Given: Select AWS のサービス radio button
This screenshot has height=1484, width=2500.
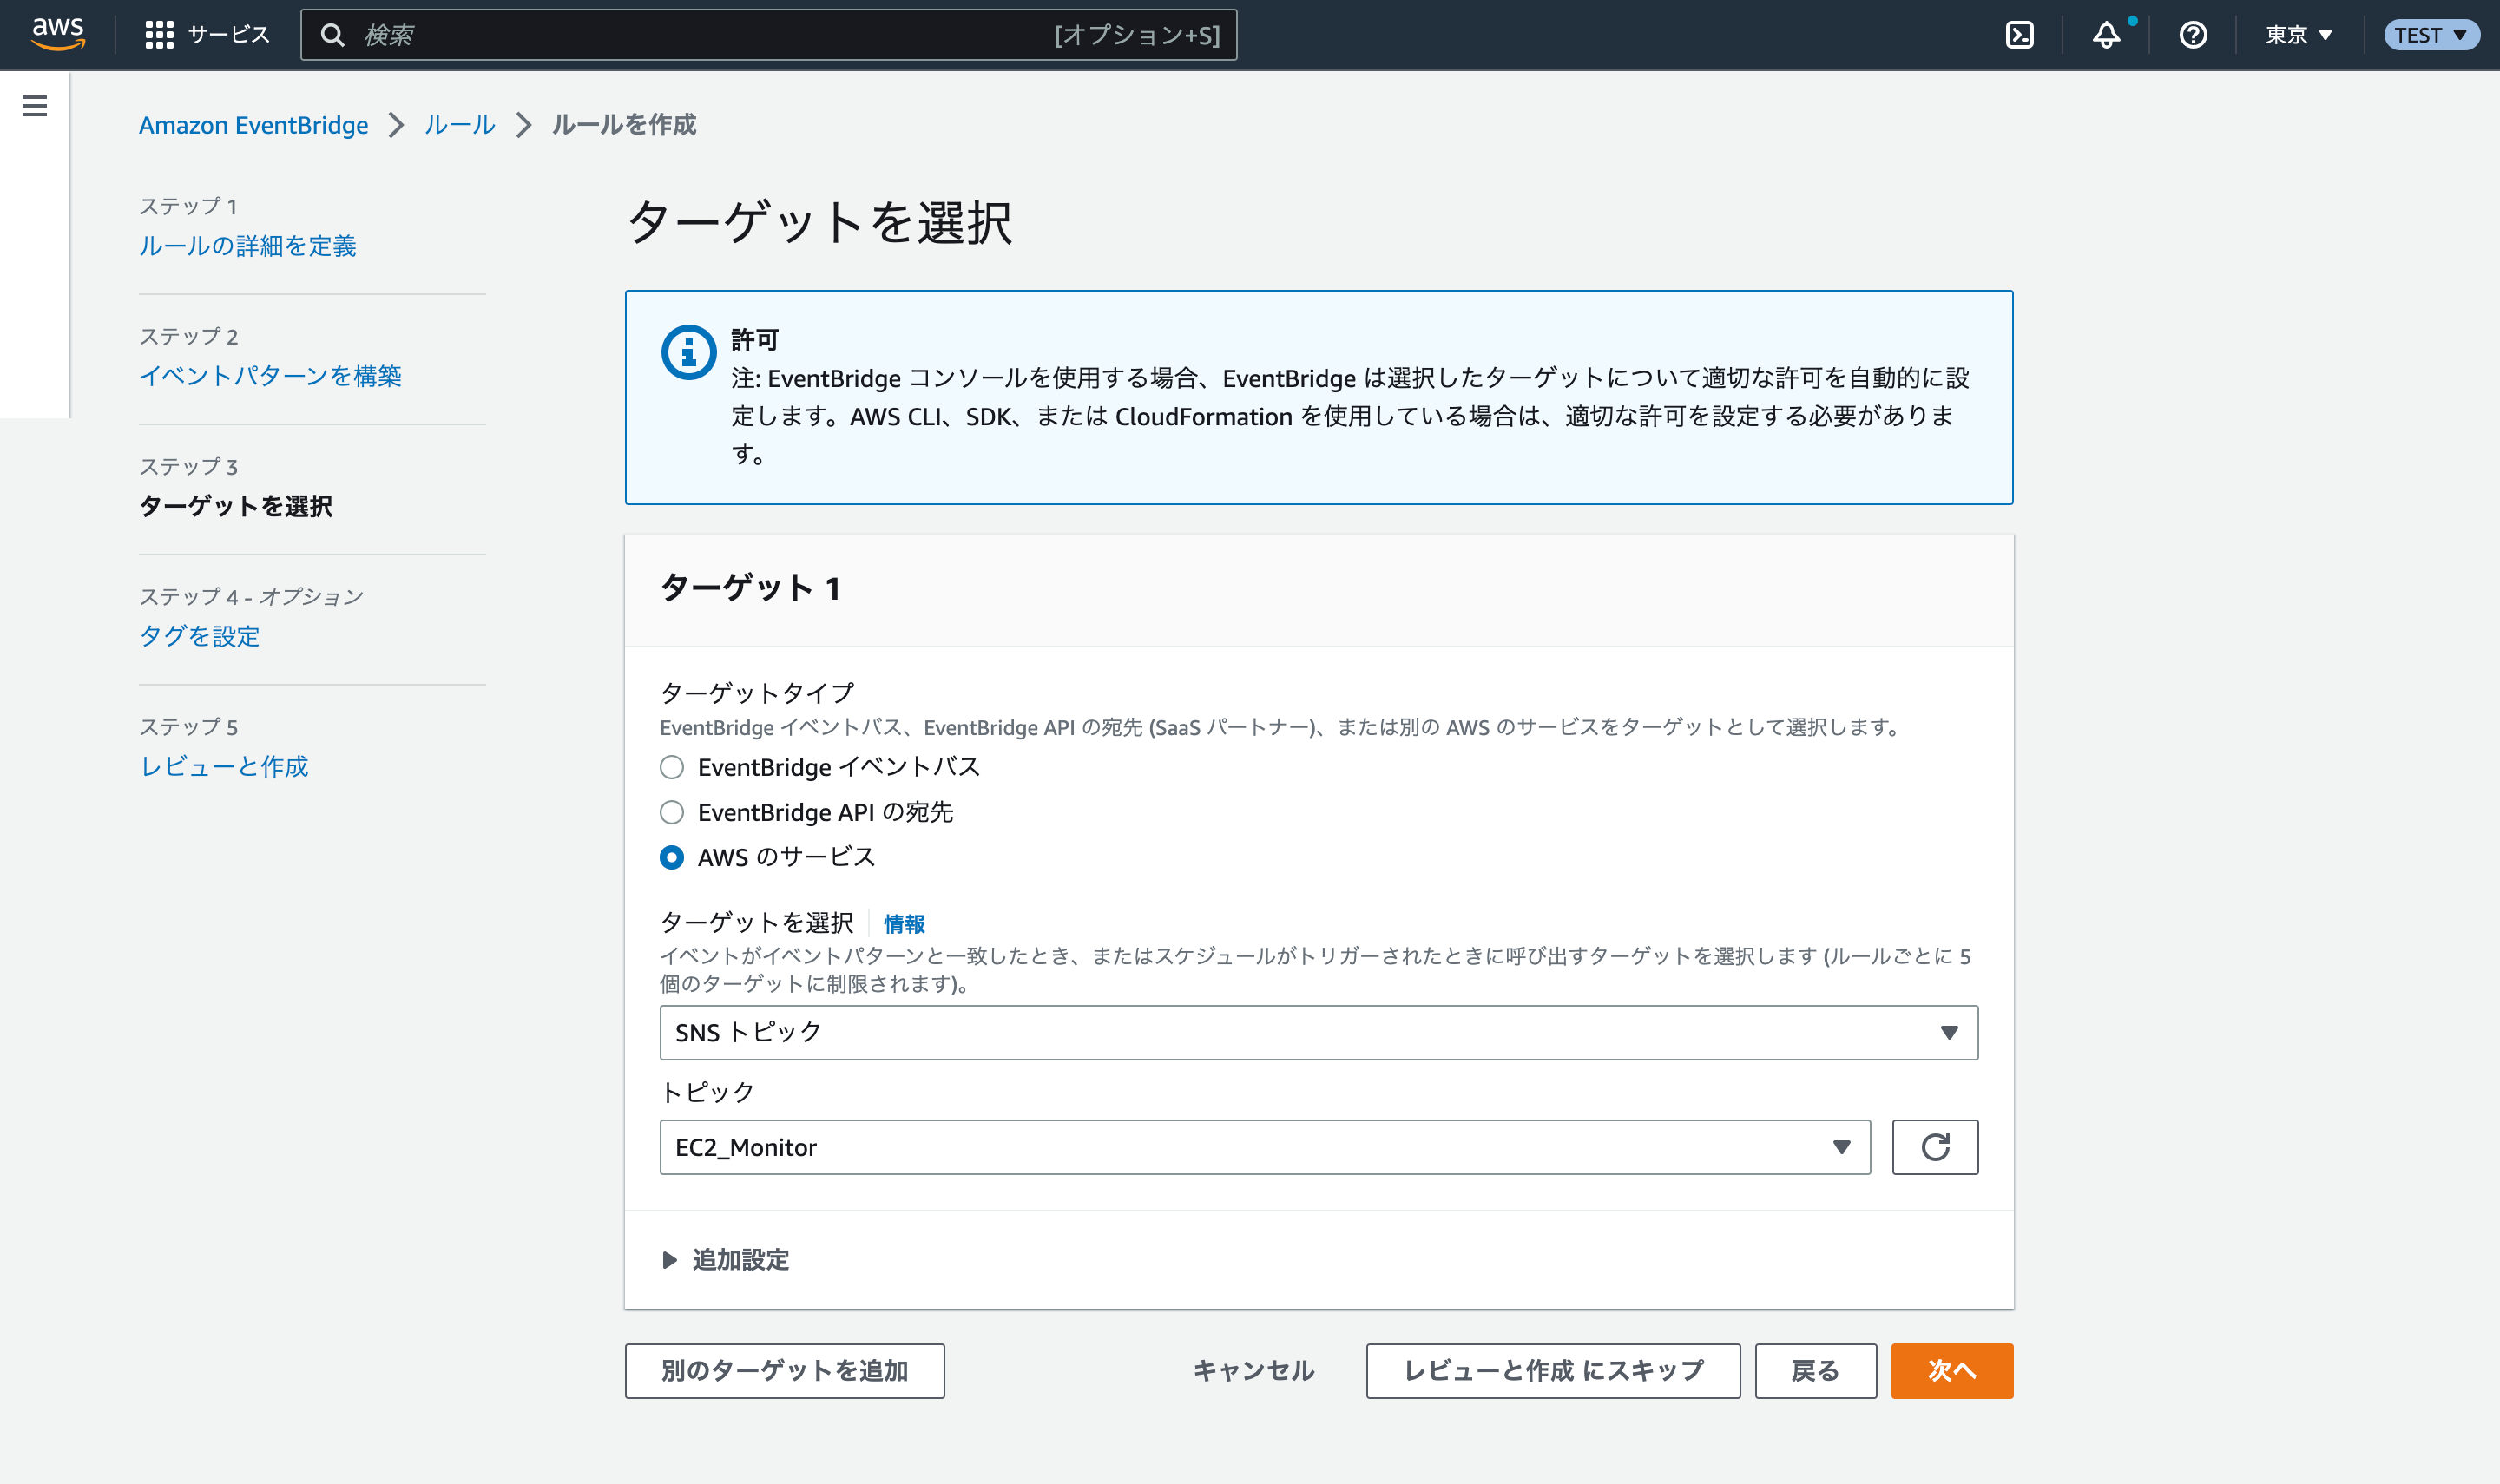Looking at the screenshot, I should click(671, 857).
